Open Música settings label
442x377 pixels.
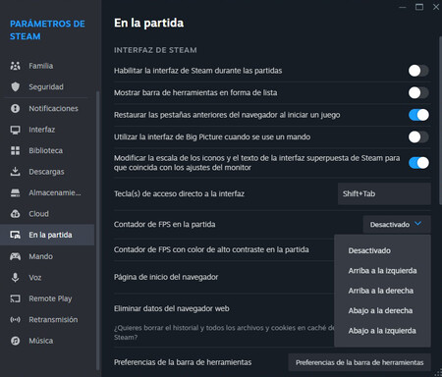click(x=41, y=341)
